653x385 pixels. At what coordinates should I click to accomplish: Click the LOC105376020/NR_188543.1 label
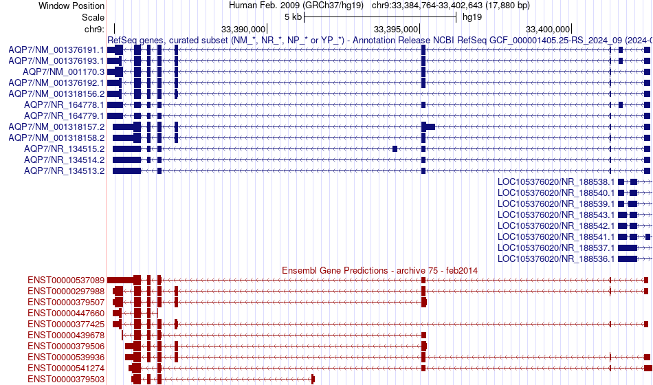coord(556,214)
